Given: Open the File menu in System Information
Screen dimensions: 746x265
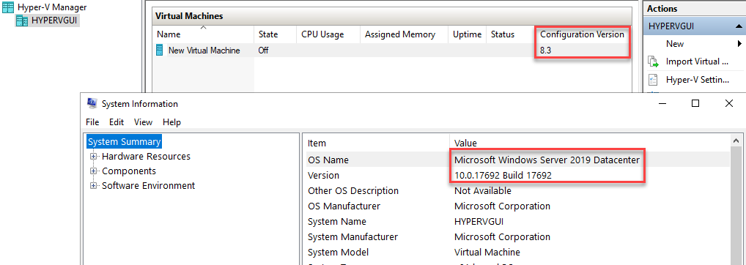Looking at the screenshot, I should point(92,122).
